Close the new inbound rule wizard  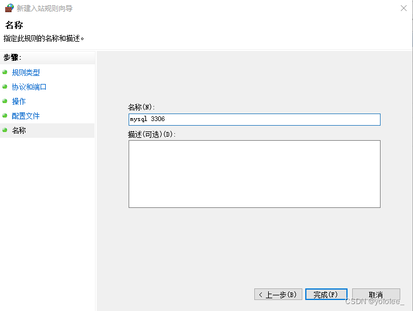point(404,8)
